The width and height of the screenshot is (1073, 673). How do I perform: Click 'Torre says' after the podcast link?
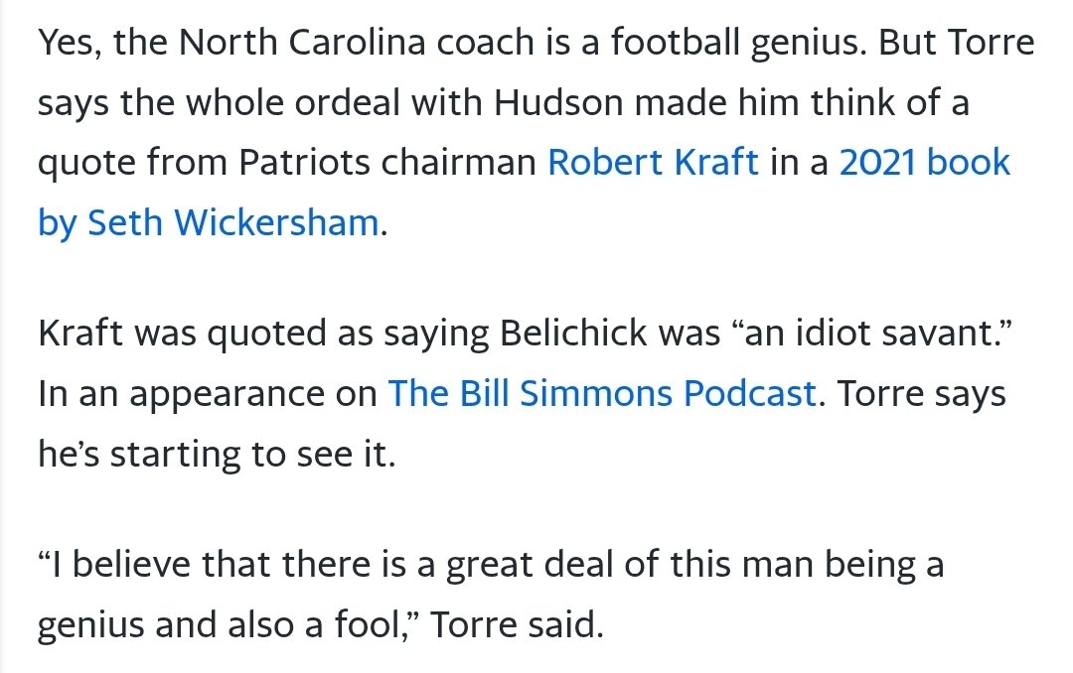921,395
